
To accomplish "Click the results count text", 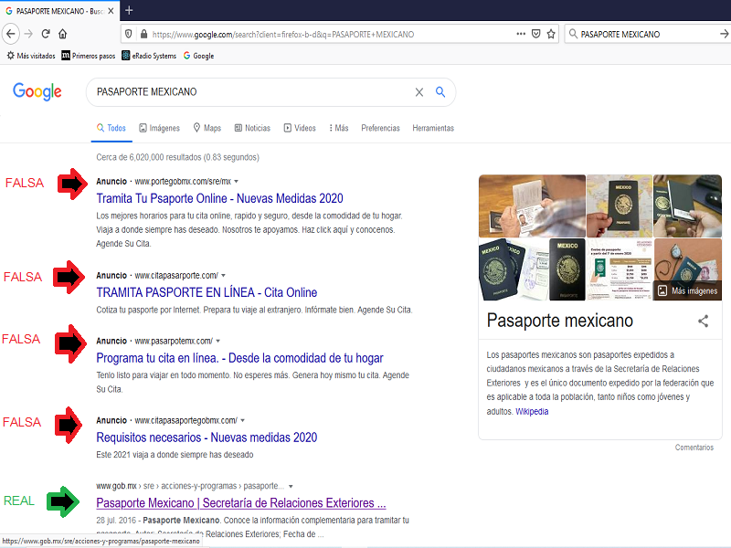I will point(177,157).
